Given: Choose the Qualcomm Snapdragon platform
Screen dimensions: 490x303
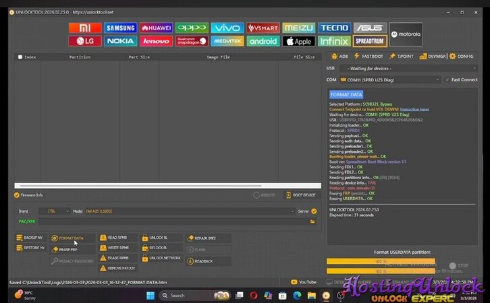Looking at the screenshot, I should [x=192, y=41].
